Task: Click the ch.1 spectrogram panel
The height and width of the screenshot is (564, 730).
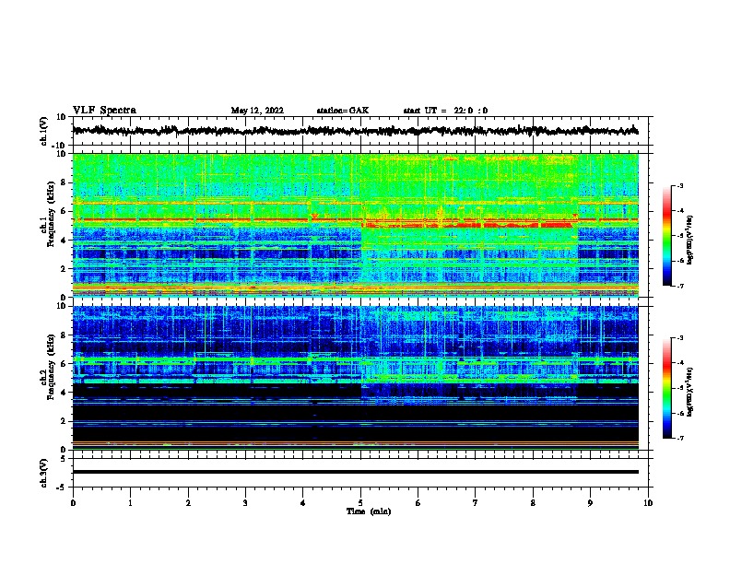Action: coord(356,225)
